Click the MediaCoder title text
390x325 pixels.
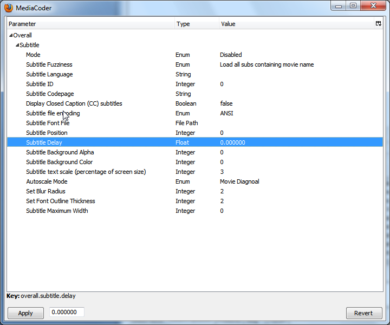tap(34, 8)
